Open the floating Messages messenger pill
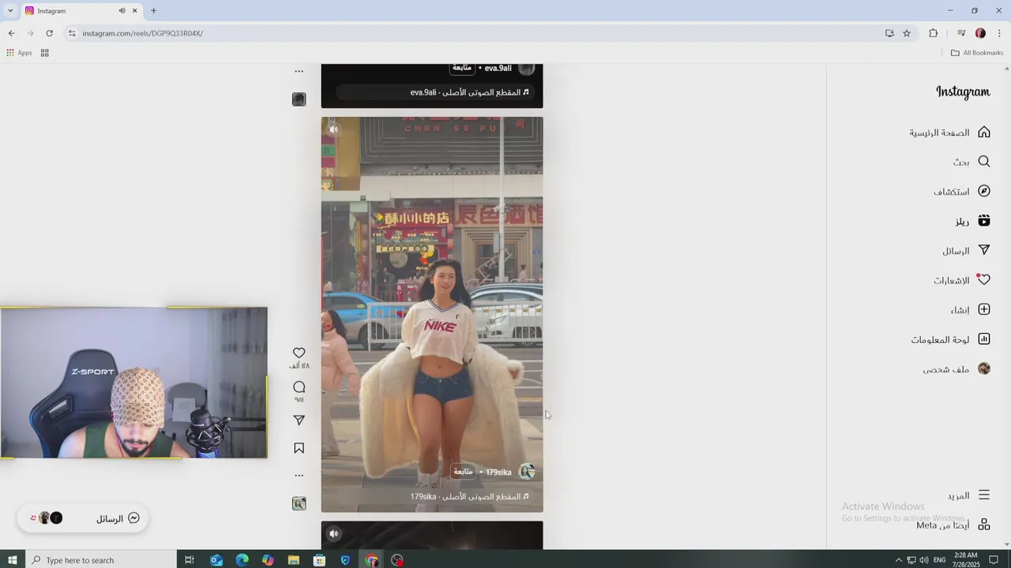This screenshot has height=568, width=1011. pyautogui.click(x=83, y=518)
